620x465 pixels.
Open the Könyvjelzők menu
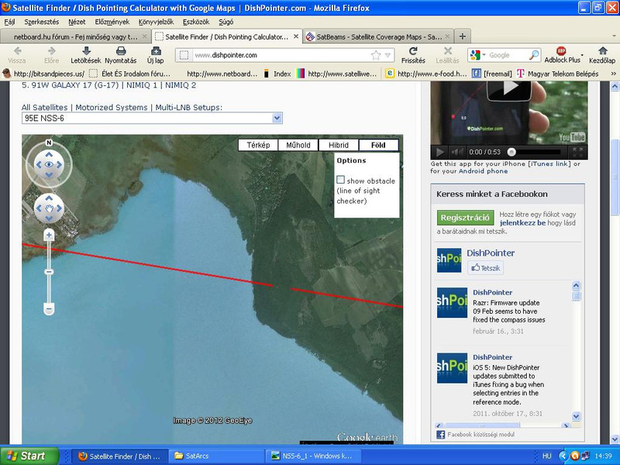[x=157, y=22]
